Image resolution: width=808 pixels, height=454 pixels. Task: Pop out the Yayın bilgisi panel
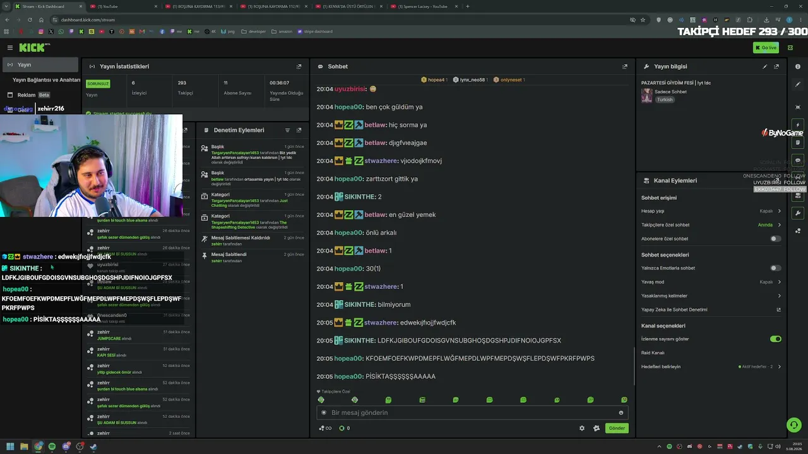click(776, 67)
